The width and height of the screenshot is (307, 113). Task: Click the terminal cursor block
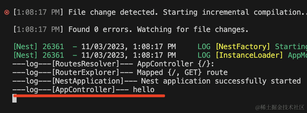(x=14, y=98)
